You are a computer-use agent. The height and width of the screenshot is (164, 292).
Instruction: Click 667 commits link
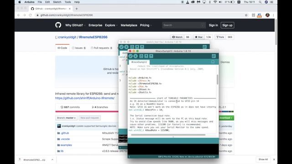(70, 107)
